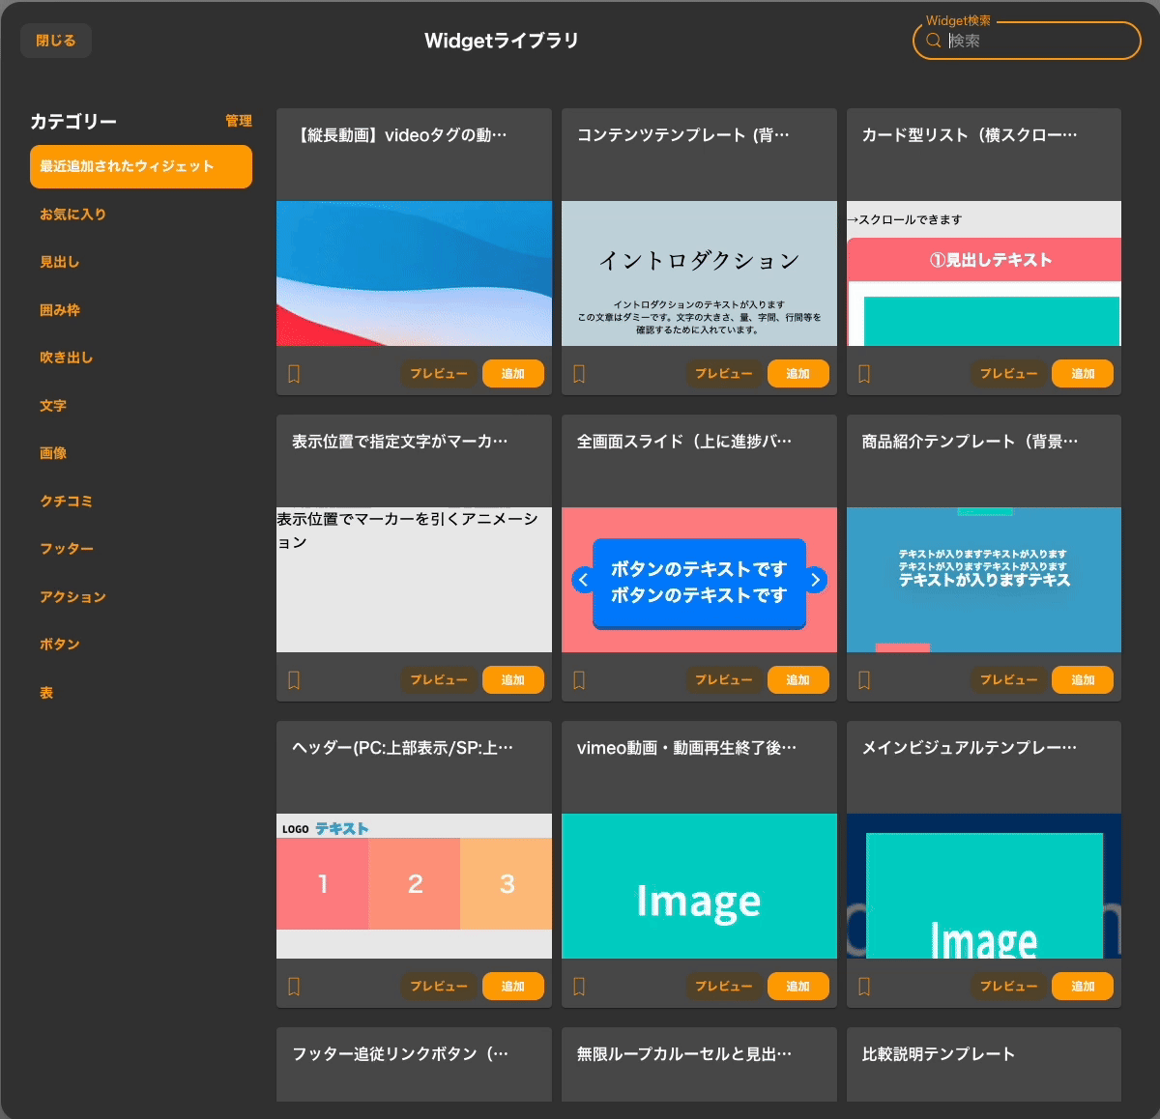The width and height of the screenshot is (1160, 1119).
Task: Toggle favorite on カード型リスト widget
Action: coord(864,374)
